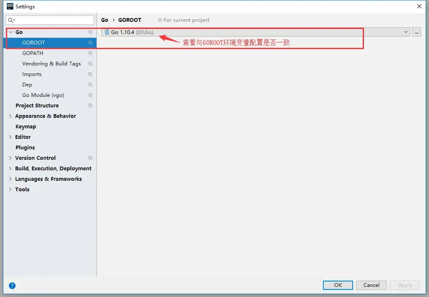
Task: Collapse the Go settings section
Action: [x=10, y=32]
